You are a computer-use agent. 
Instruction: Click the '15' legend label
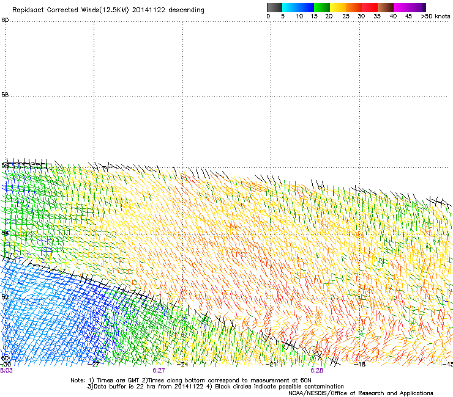[x=314, y=16]
